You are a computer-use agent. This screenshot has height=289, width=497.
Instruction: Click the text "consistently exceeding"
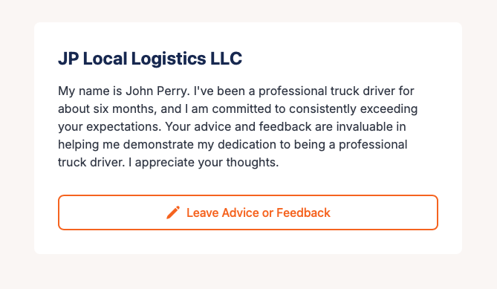click(353, 109)
